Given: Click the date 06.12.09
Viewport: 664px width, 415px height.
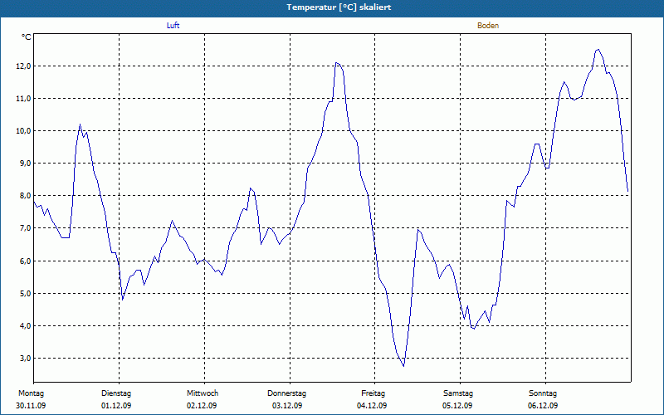Looking at the screenshot, I should click(543, 406).
